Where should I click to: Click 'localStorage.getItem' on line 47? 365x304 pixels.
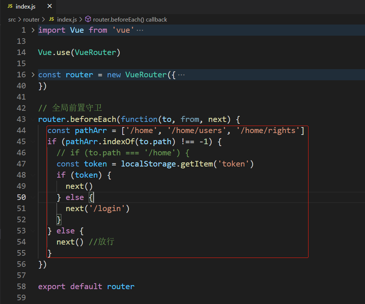point(167,164)
